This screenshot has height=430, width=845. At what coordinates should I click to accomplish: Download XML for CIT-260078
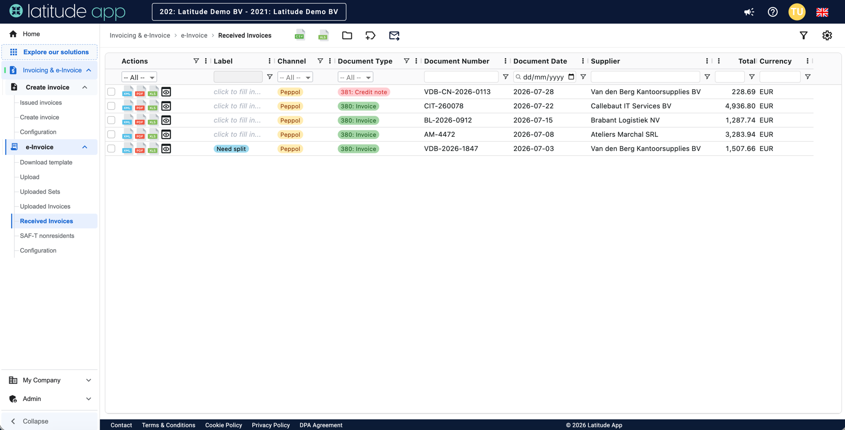[127, 106]
